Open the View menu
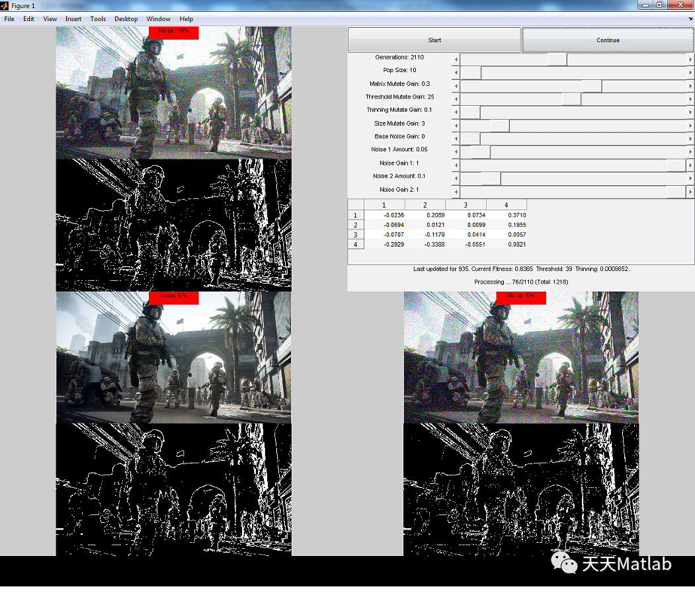This screenshot has height=595, width=695. pos(50,19)
